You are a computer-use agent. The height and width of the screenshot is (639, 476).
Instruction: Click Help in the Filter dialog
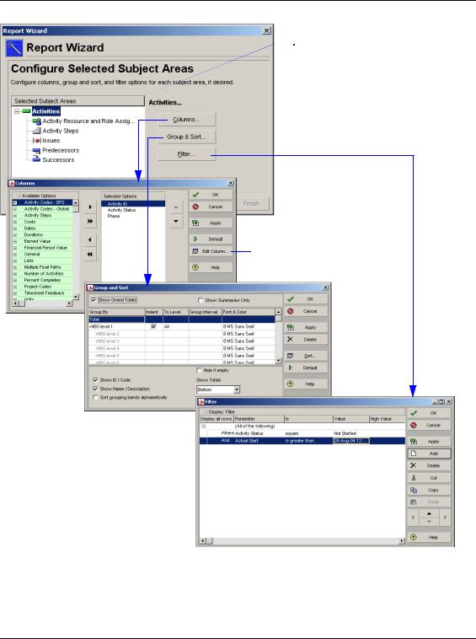coord(429,538)
